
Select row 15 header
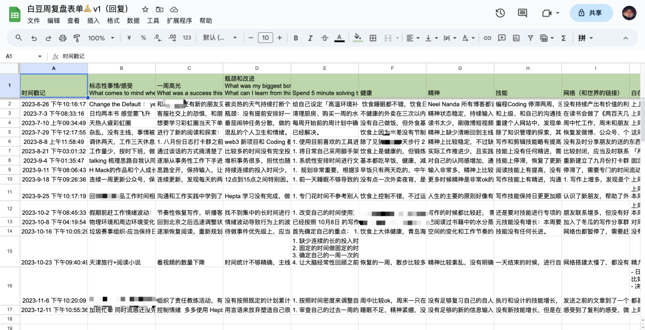point(10,251)
